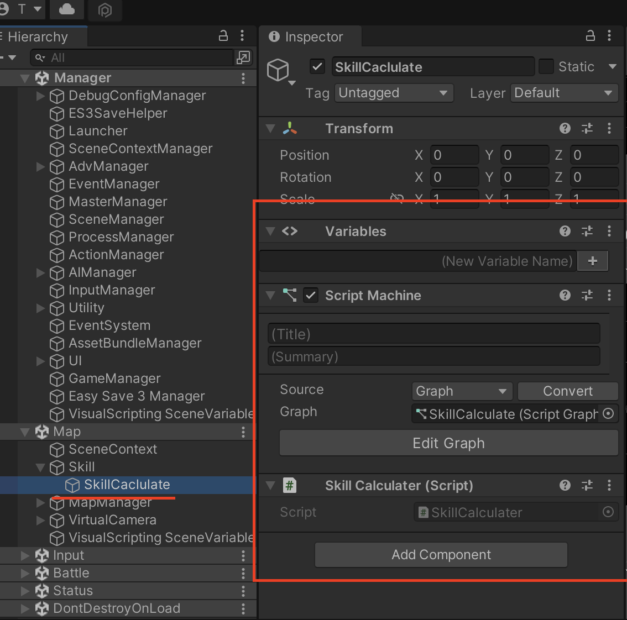Collapse the Skill object children
The width and height of the screenshot is (627, 620).
(40, 467)
